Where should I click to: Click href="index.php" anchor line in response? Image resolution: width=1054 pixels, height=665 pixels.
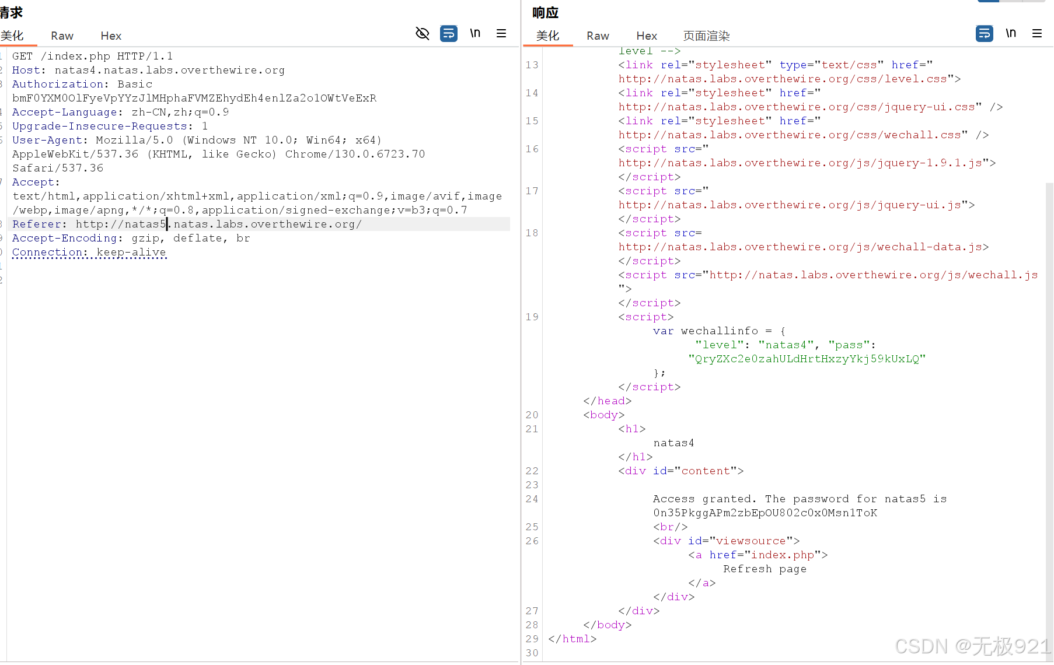click(x=758, y=555)
